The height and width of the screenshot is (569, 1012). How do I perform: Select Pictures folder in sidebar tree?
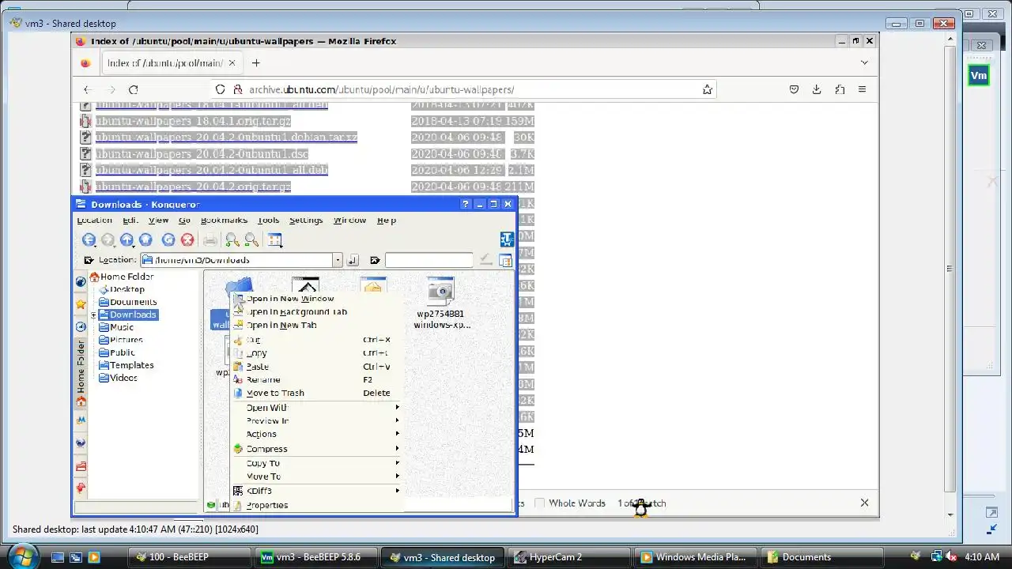[x=126, y=340]
